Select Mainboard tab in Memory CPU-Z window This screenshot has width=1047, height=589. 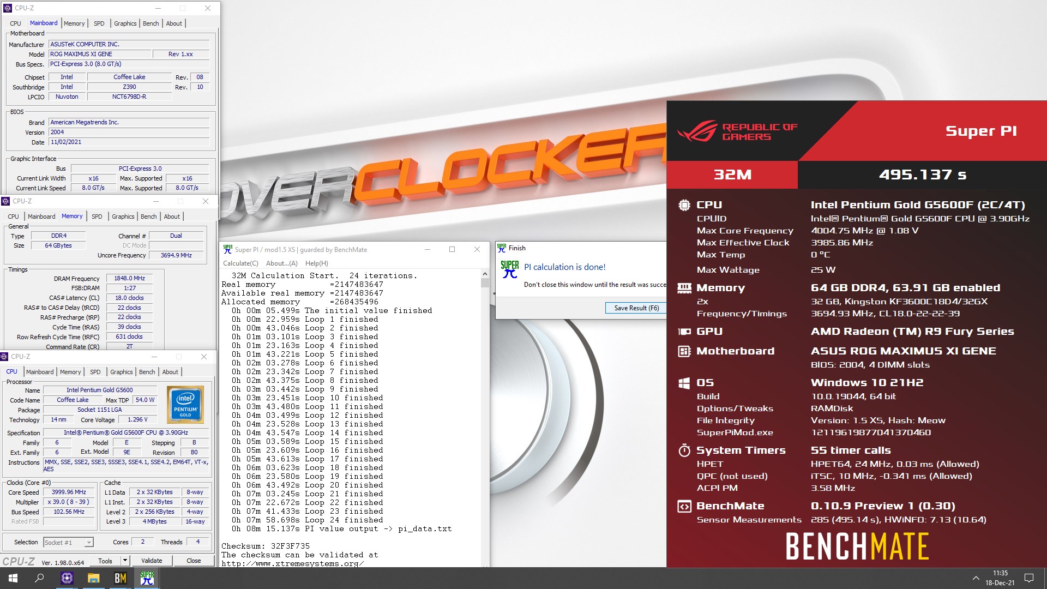click(x=41, y=217)
